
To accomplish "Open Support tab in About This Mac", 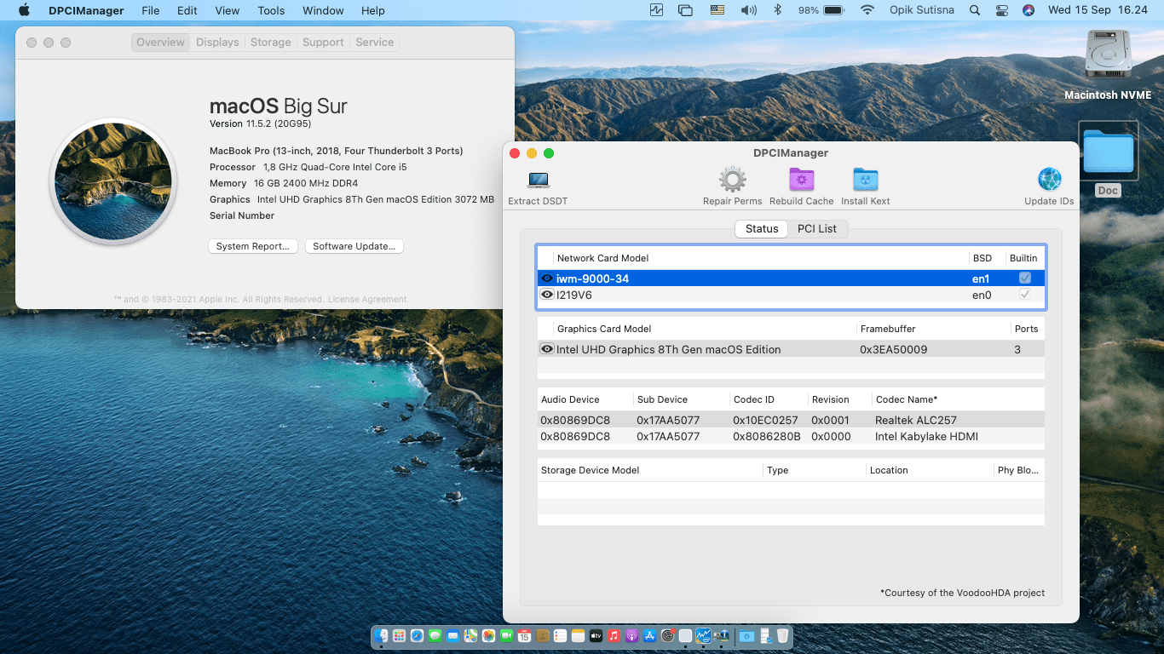I will (323, 42).
